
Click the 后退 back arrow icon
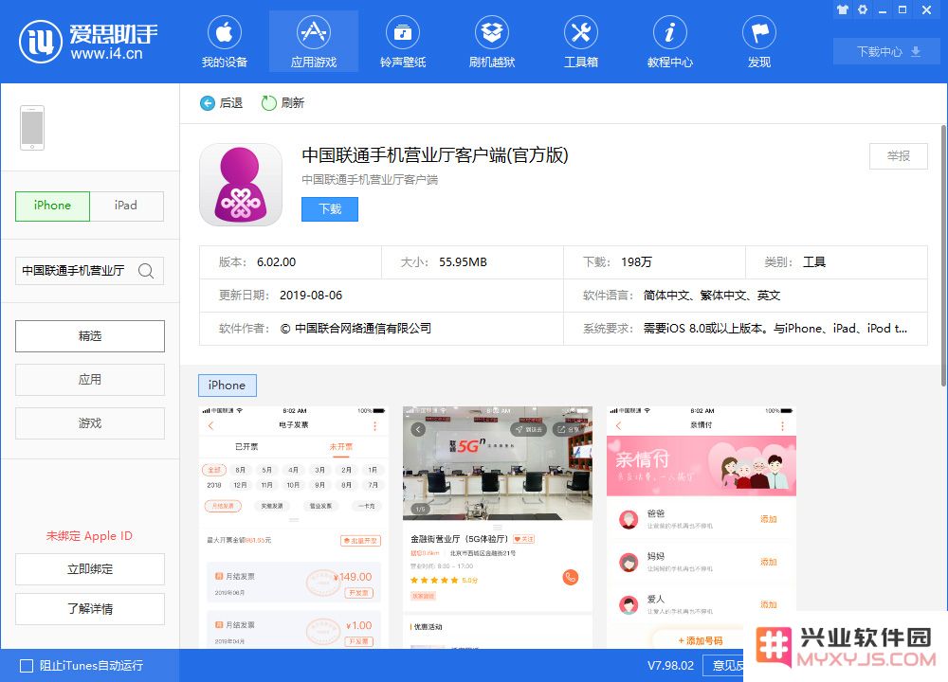pyautogui.click(x=208, y=103)
